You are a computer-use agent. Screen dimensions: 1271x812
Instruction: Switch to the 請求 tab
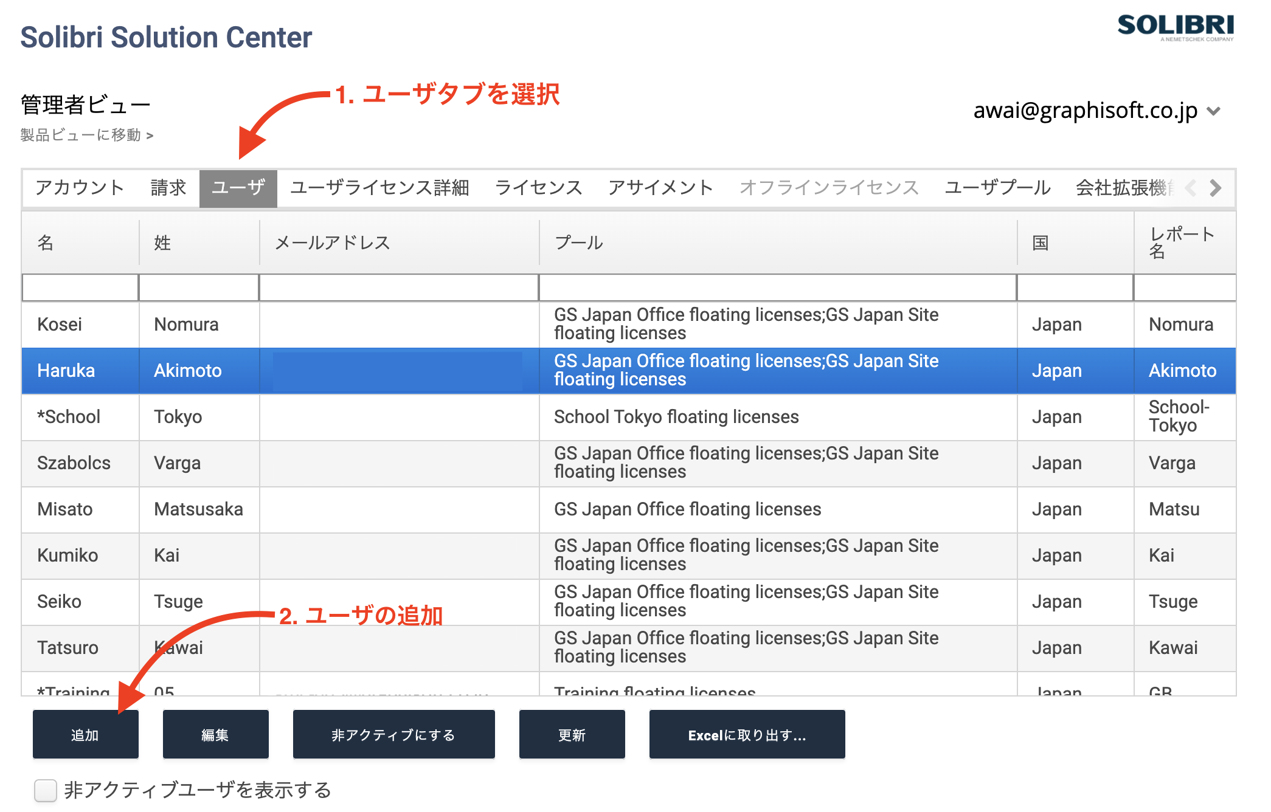pos(168,188)
